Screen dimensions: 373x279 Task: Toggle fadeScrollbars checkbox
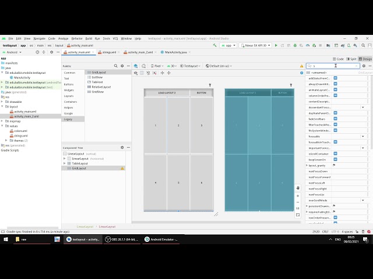coord(336,119)
